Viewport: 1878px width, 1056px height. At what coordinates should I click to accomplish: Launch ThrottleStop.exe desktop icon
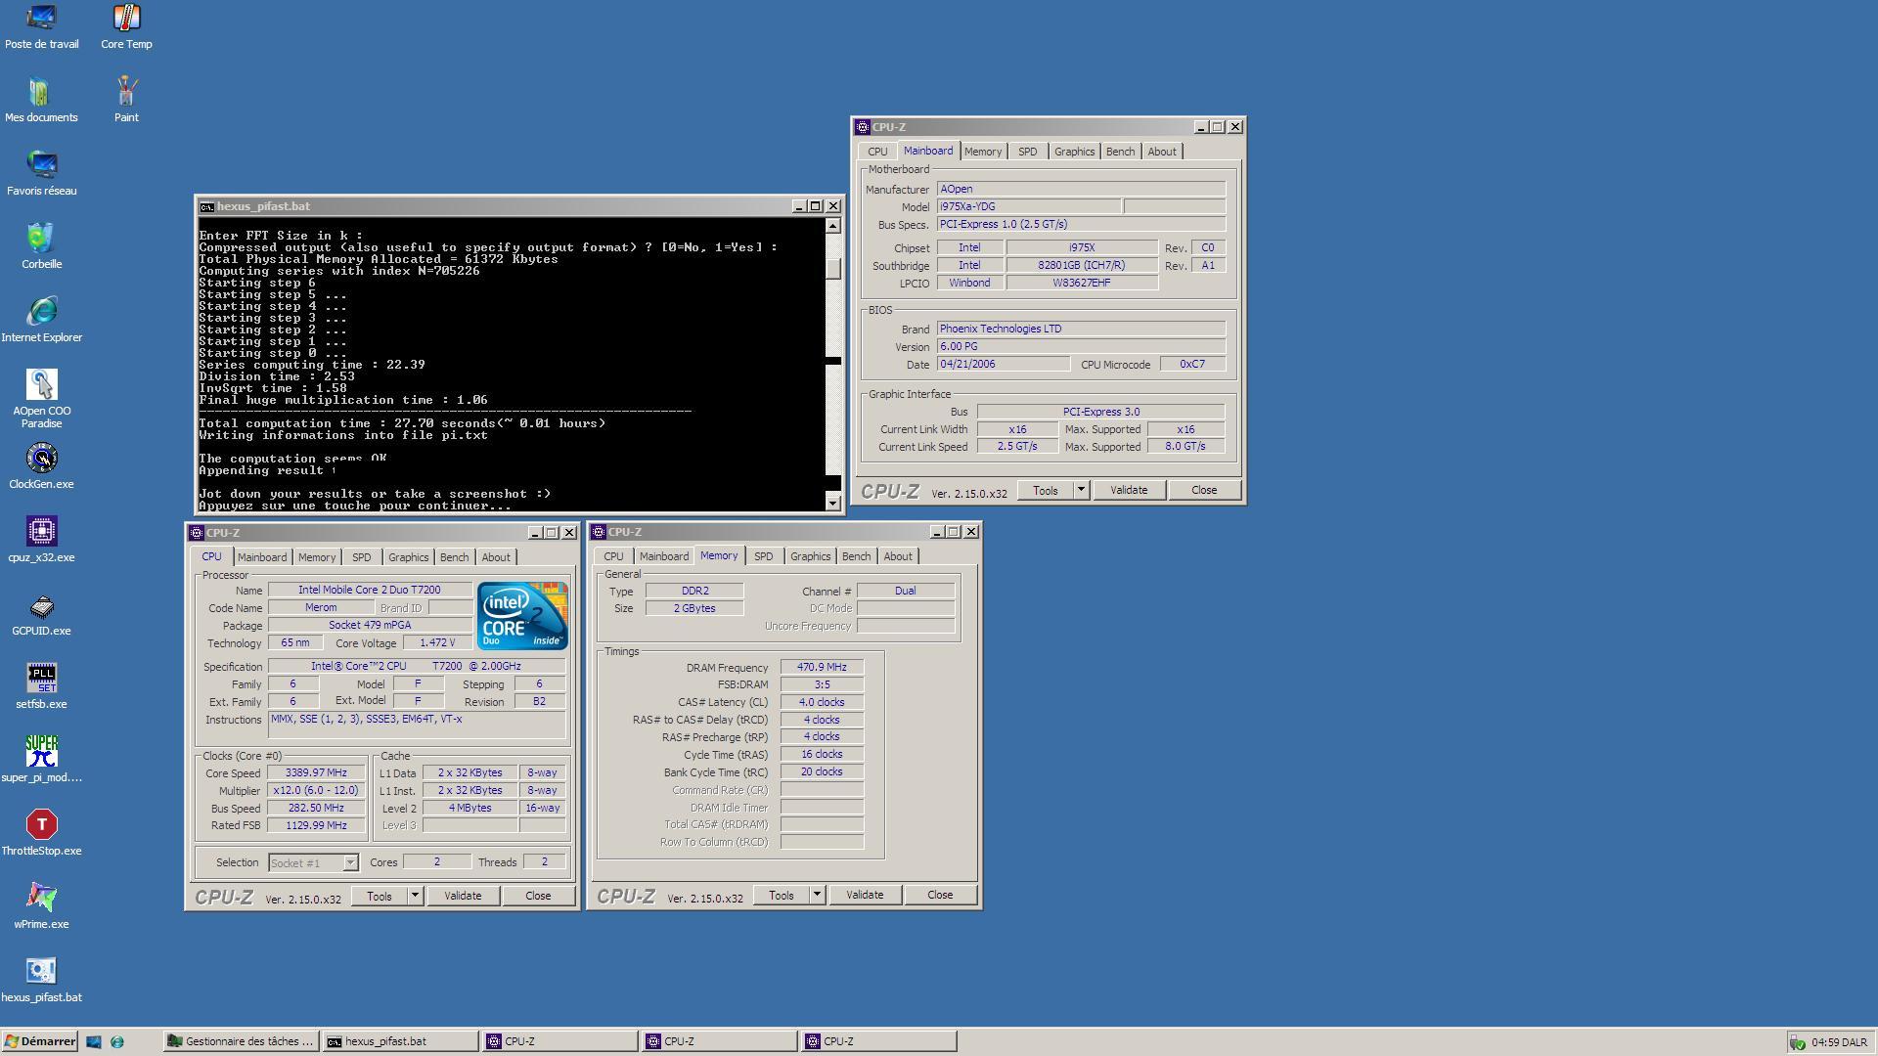click(41, 833)
